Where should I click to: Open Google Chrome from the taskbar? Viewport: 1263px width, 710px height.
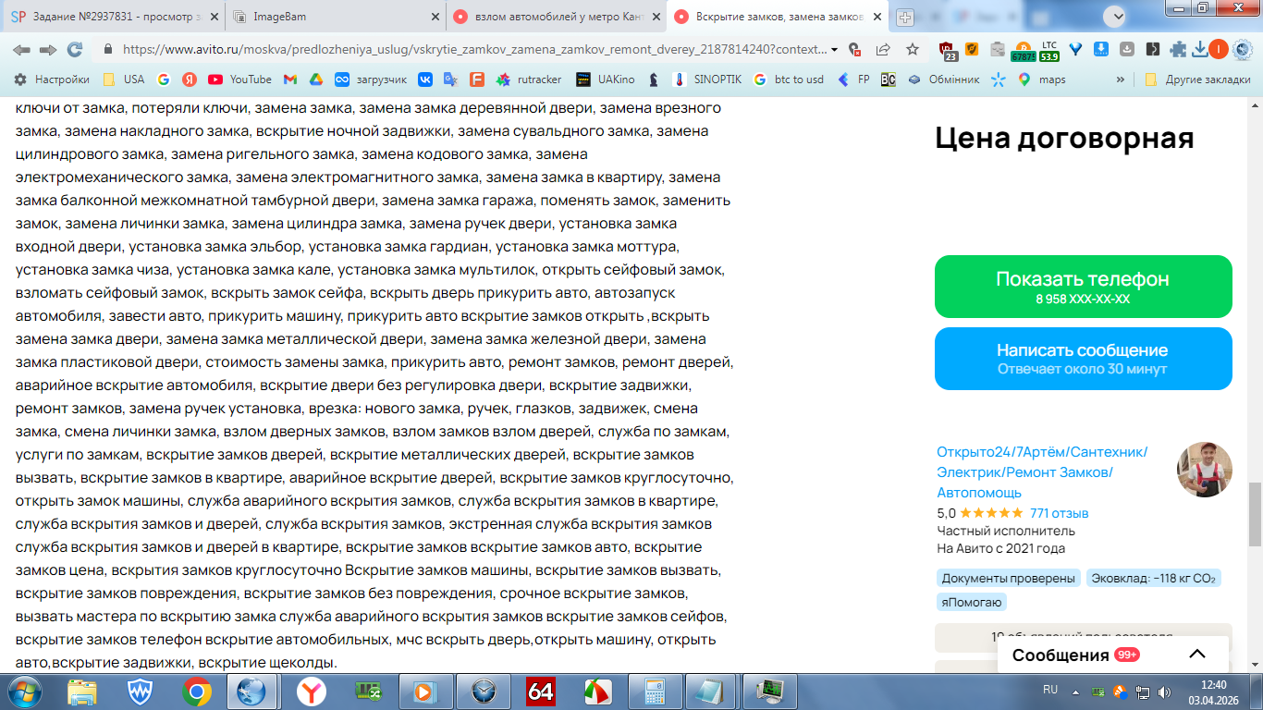[x=195, y=692]
